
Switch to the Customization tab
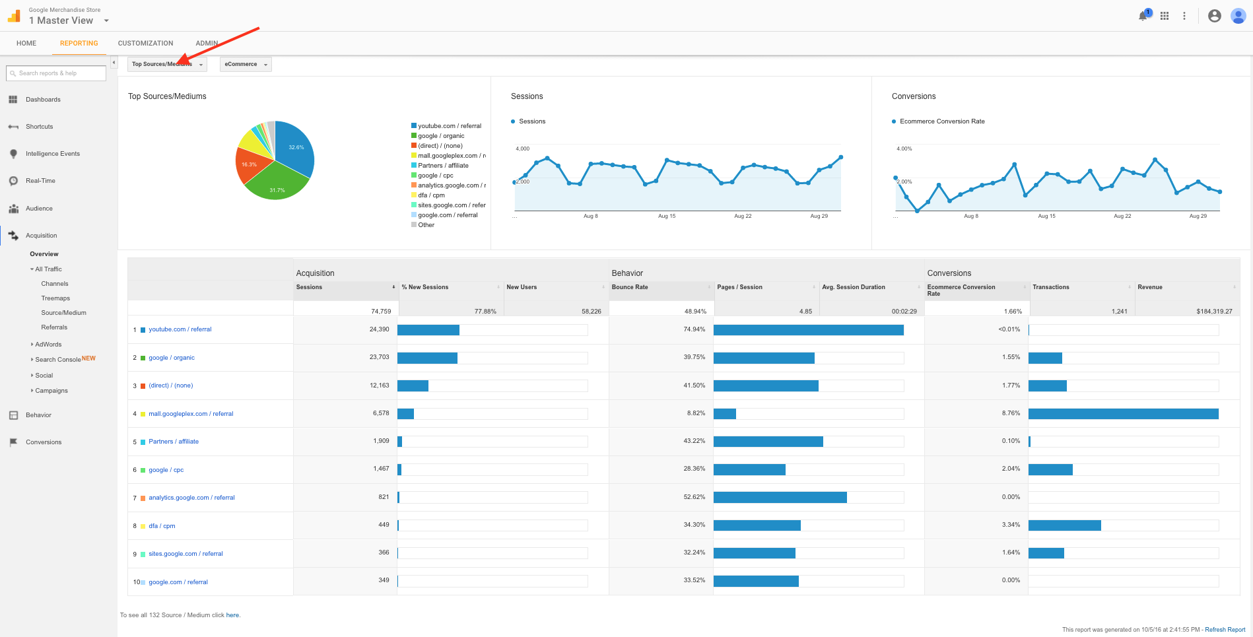click(x=145, y=43)
